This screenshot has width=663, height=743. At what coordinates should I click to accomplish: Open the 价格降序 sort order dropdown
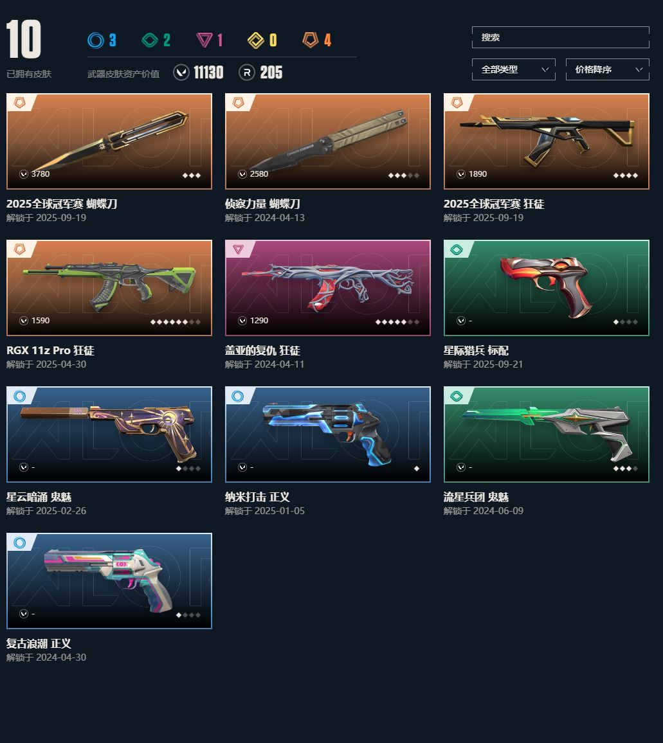(608, 69)
